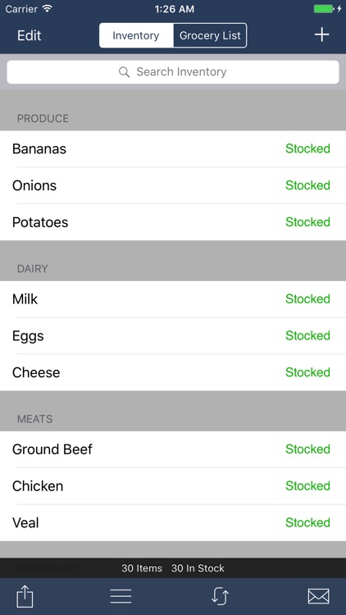Select the Inventory tab
The image size is (346, 615).
pos(136,35)
